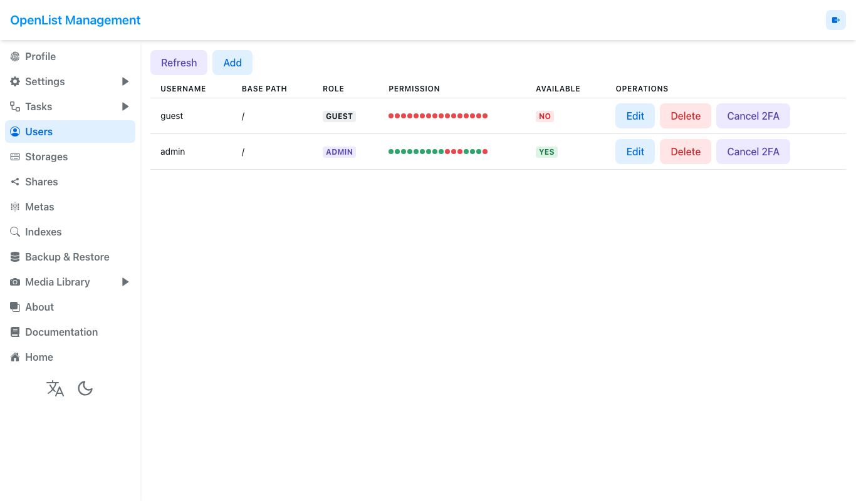Click the OpenList Management title
856x501 pixels.
pos(75,20)
